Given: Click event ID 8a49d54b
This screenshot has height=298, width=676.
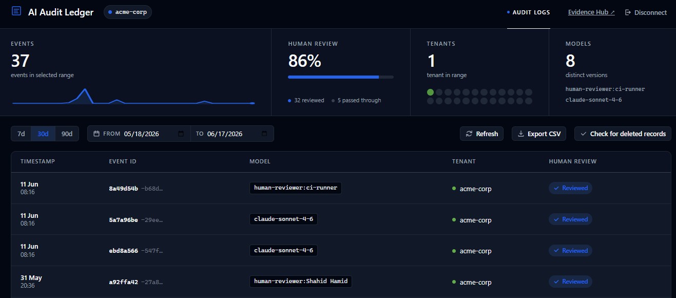Looking at the screenshot, I should (124, 188).
